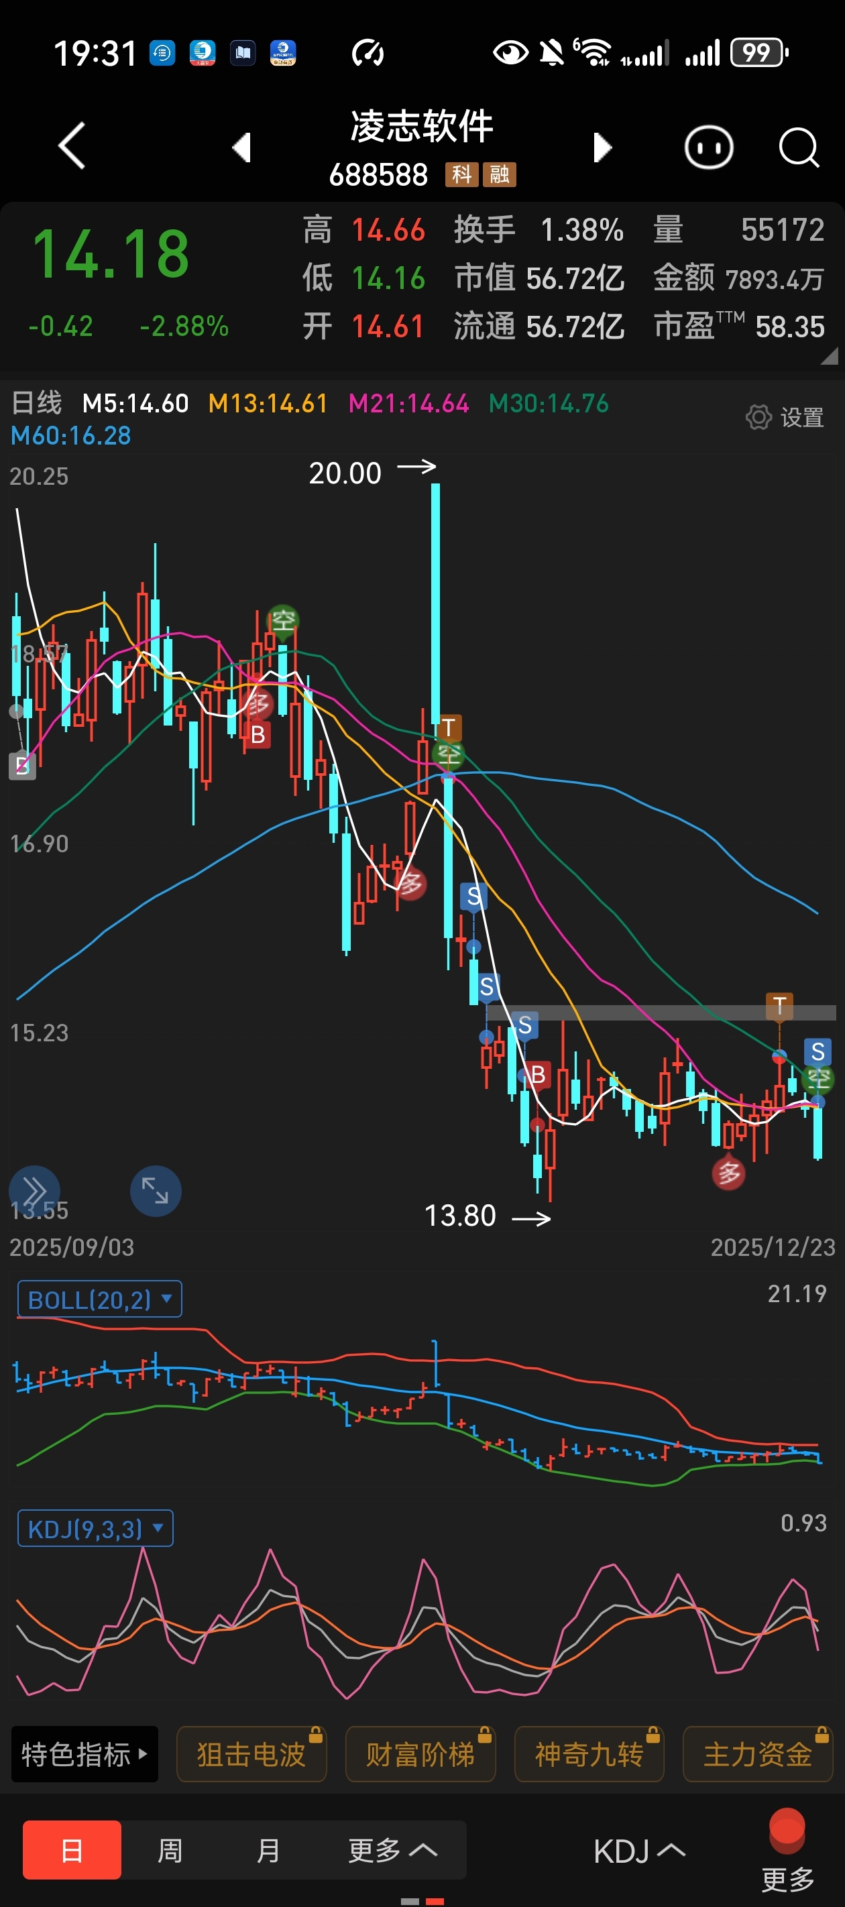Tap the battery 99 status indicator
This screenshot has height=1907, width=845.
(759, 52)
